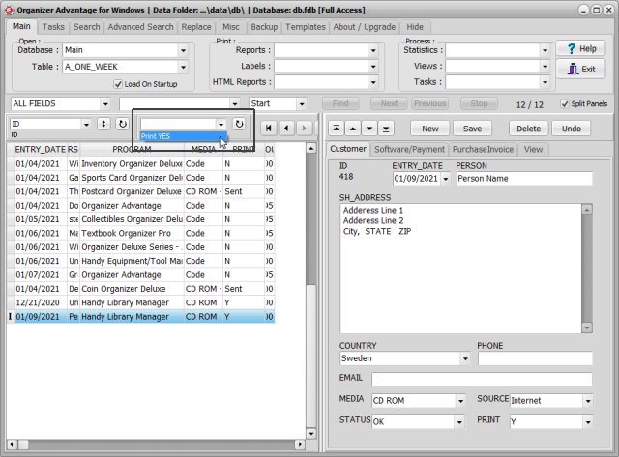The image size is (619, 457).
Task: Switch to the Replace tab
Action: tap(196, 27)
